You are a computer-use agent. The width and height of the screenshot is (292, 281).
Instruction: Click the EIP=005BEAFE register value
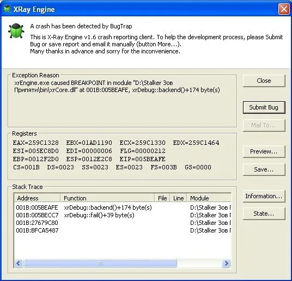pyautogui.click(x=143, y=159)
